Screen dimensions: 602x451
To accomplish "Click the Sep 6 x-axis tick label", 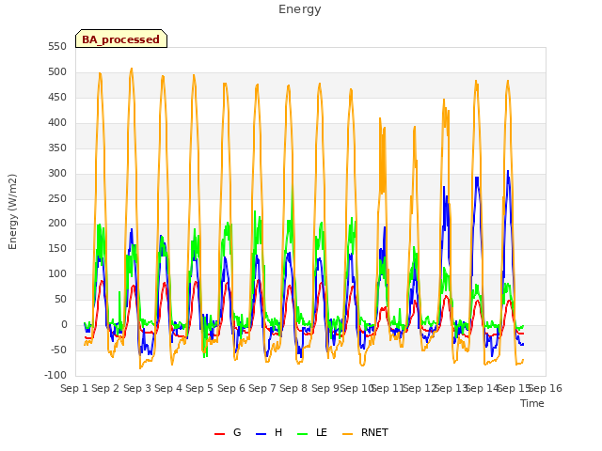I will 231,388.
